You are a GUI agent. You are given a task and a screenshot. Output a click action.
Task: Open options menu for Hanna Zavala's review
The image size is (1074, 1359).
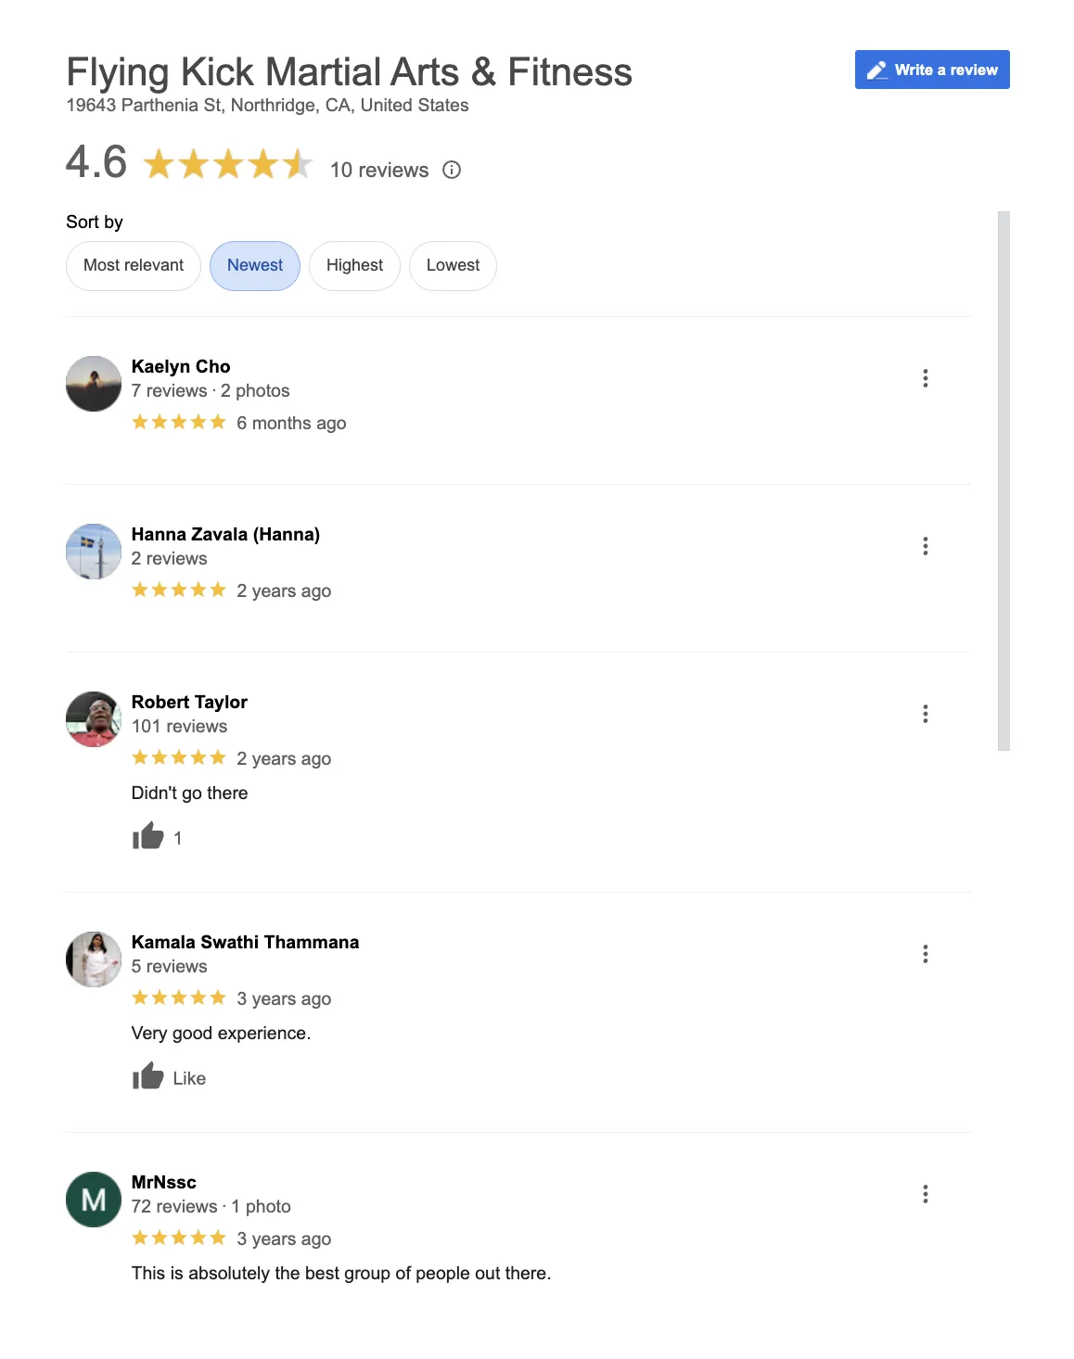click(x=925, y=546)
